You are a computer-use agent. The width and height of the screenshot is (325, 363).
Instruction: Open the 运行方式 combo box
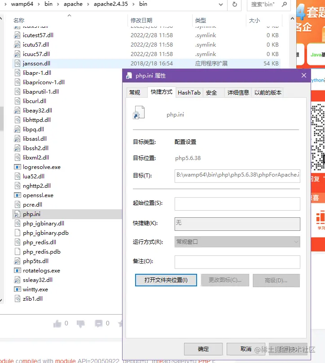coord(237,242)
